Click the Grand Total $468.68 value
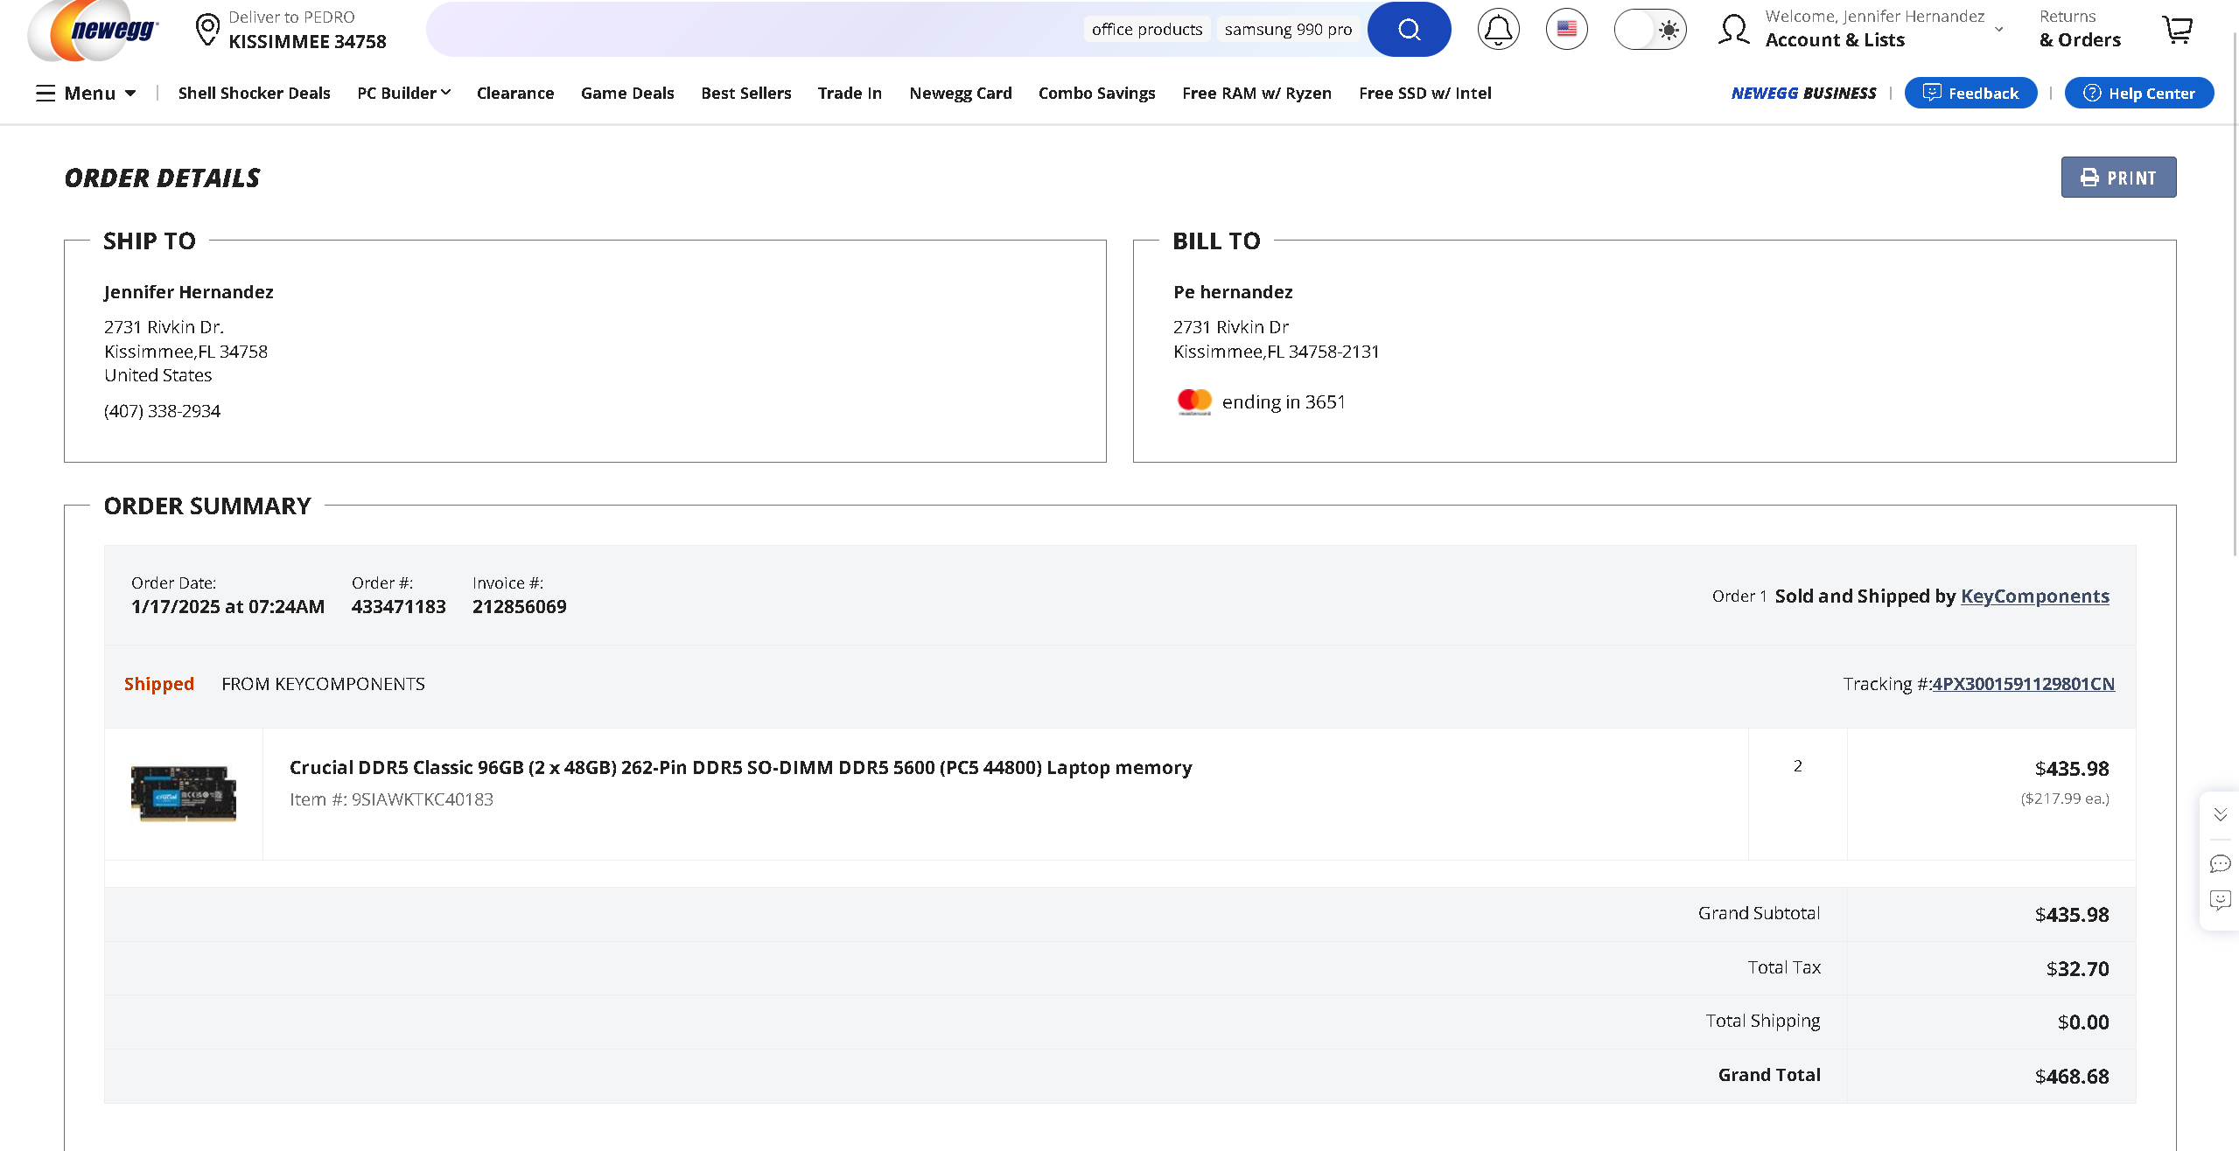 (x=2071, y=1077)
